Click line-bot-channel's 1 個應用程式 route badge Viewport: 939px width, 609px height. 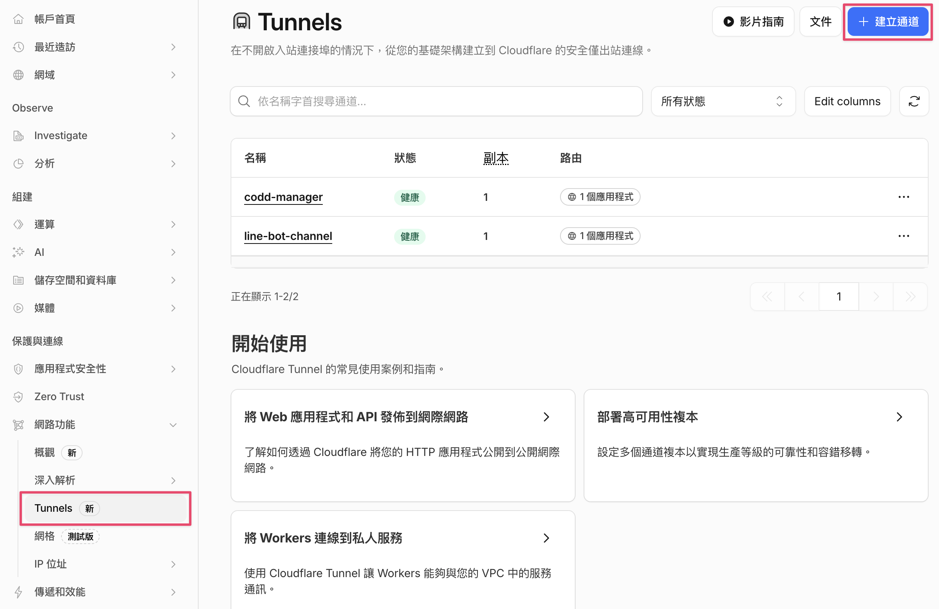[x=600, y=236]
